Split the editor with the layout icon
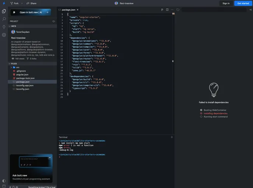The height and width of the screenshot is (188, 253). tap(167, 10)
